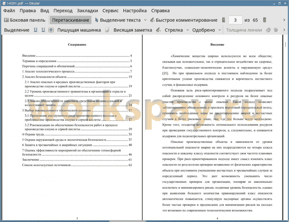
Task: Expand the Одобрено stamp dropdown arrow
Action: 220,30
